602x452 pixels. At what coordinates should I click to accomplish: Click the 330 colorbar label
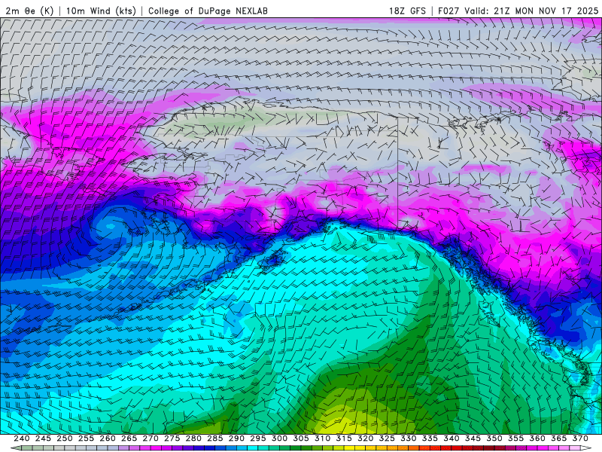(x=409, y=438)
